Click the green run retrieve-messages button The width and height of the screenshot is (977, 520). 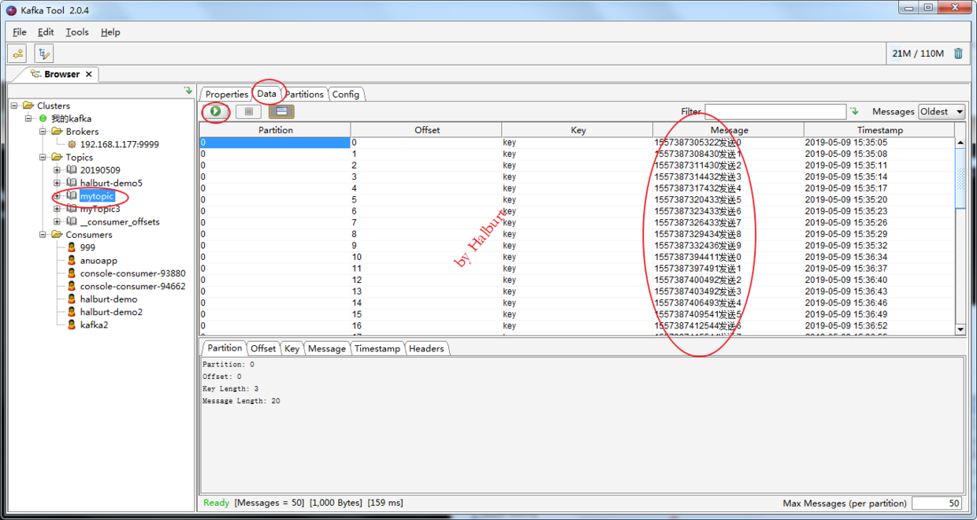coord(215,112)
